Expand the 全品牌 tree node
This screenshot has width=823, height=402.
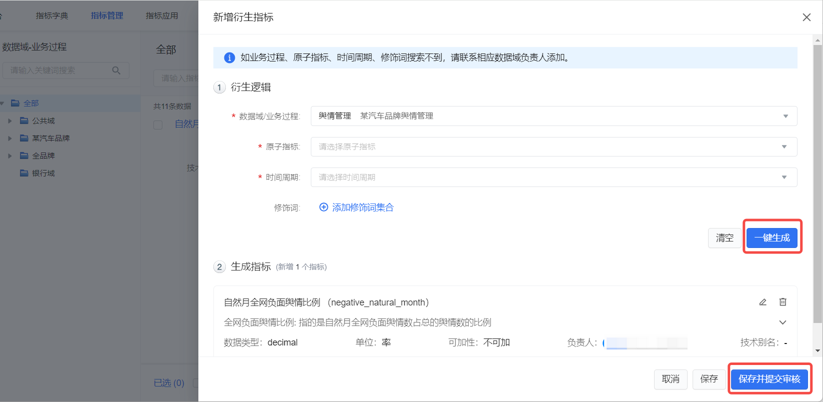(9, 155)
